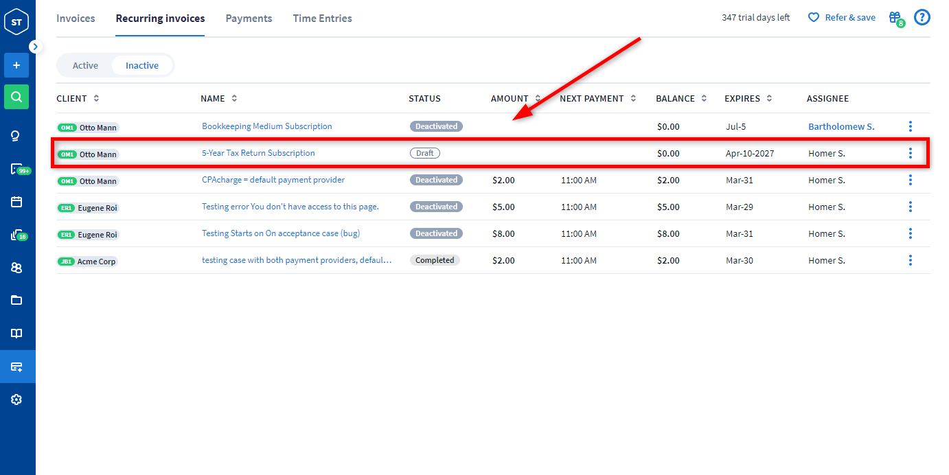Viewport: 949px width, 475px height.
Task: Click the Draft status badge
Action: [425, 153]
